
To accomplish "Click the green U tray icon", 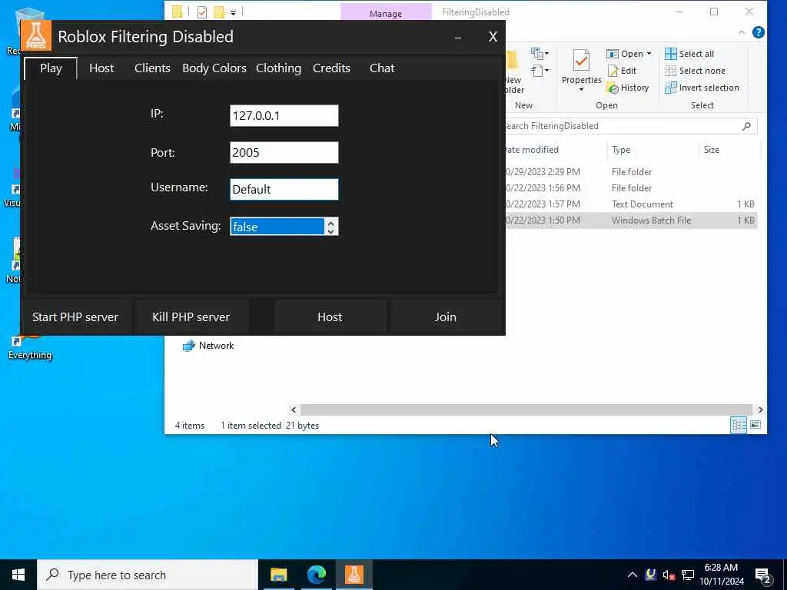I will point(650,575).
